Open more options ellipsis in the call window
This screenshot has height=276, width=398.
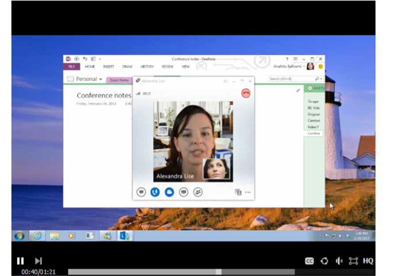(248, 193)
